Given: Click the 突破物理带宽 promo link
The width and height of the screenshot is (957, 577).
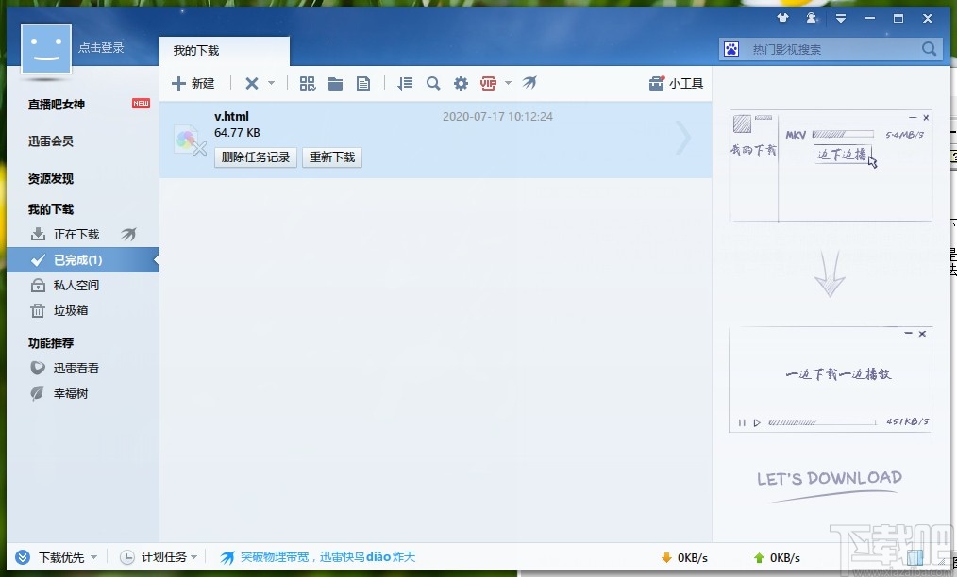Looking at the screenshot, I should (x=327, y=557).
